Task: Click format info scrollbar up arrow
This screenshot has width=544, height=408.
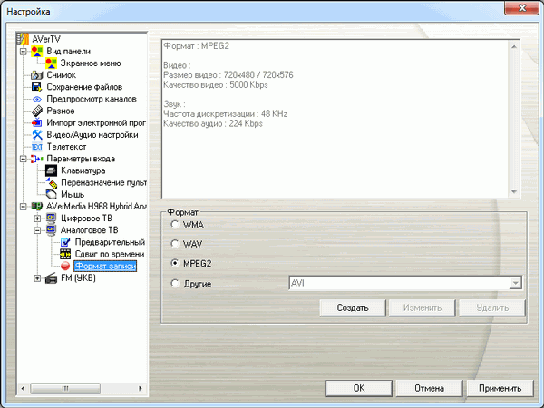Action: pyautogui.click(x=514, y=46)
